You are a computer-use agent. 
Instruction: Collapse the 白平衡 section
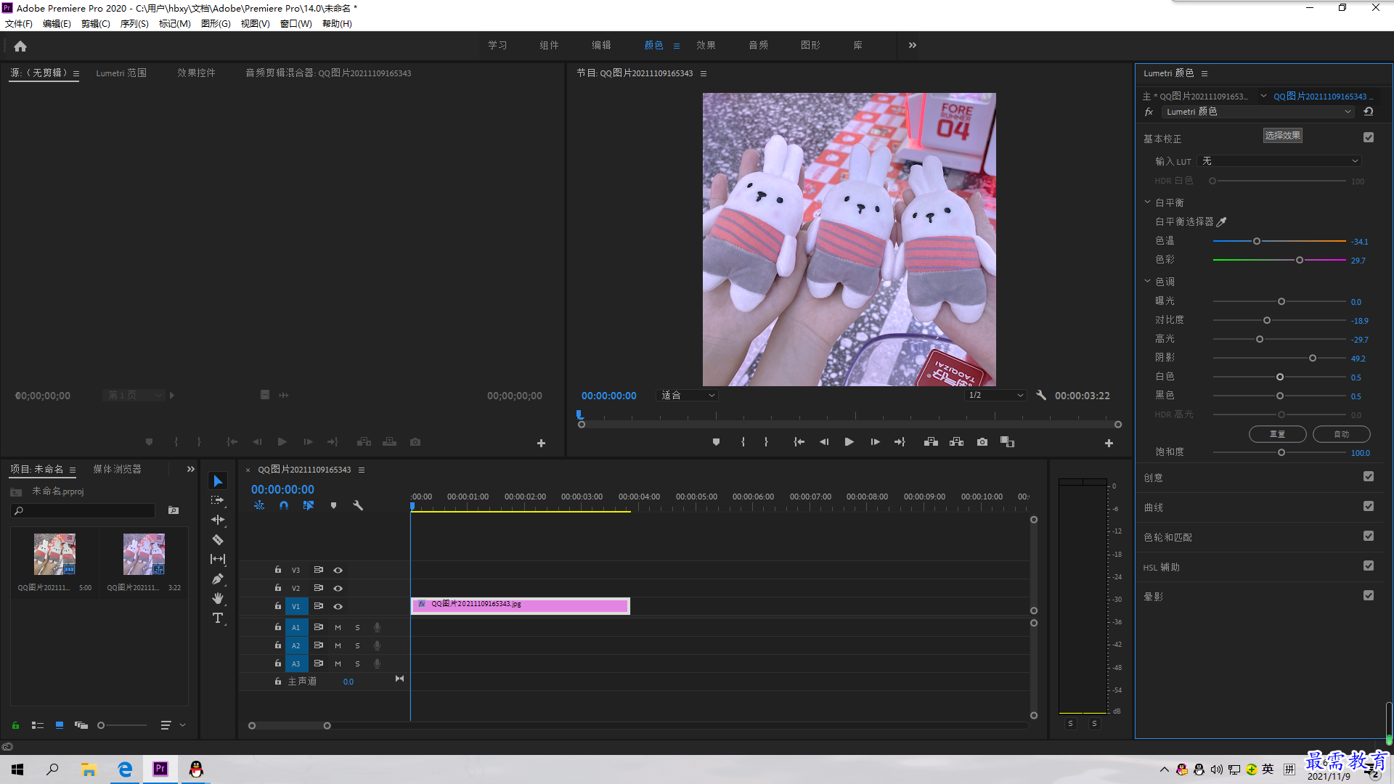click(x=1147, y=202)
